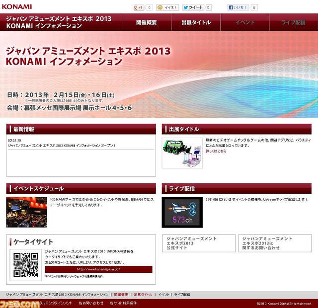Click the 公式サイト banner button

point(199,243)
